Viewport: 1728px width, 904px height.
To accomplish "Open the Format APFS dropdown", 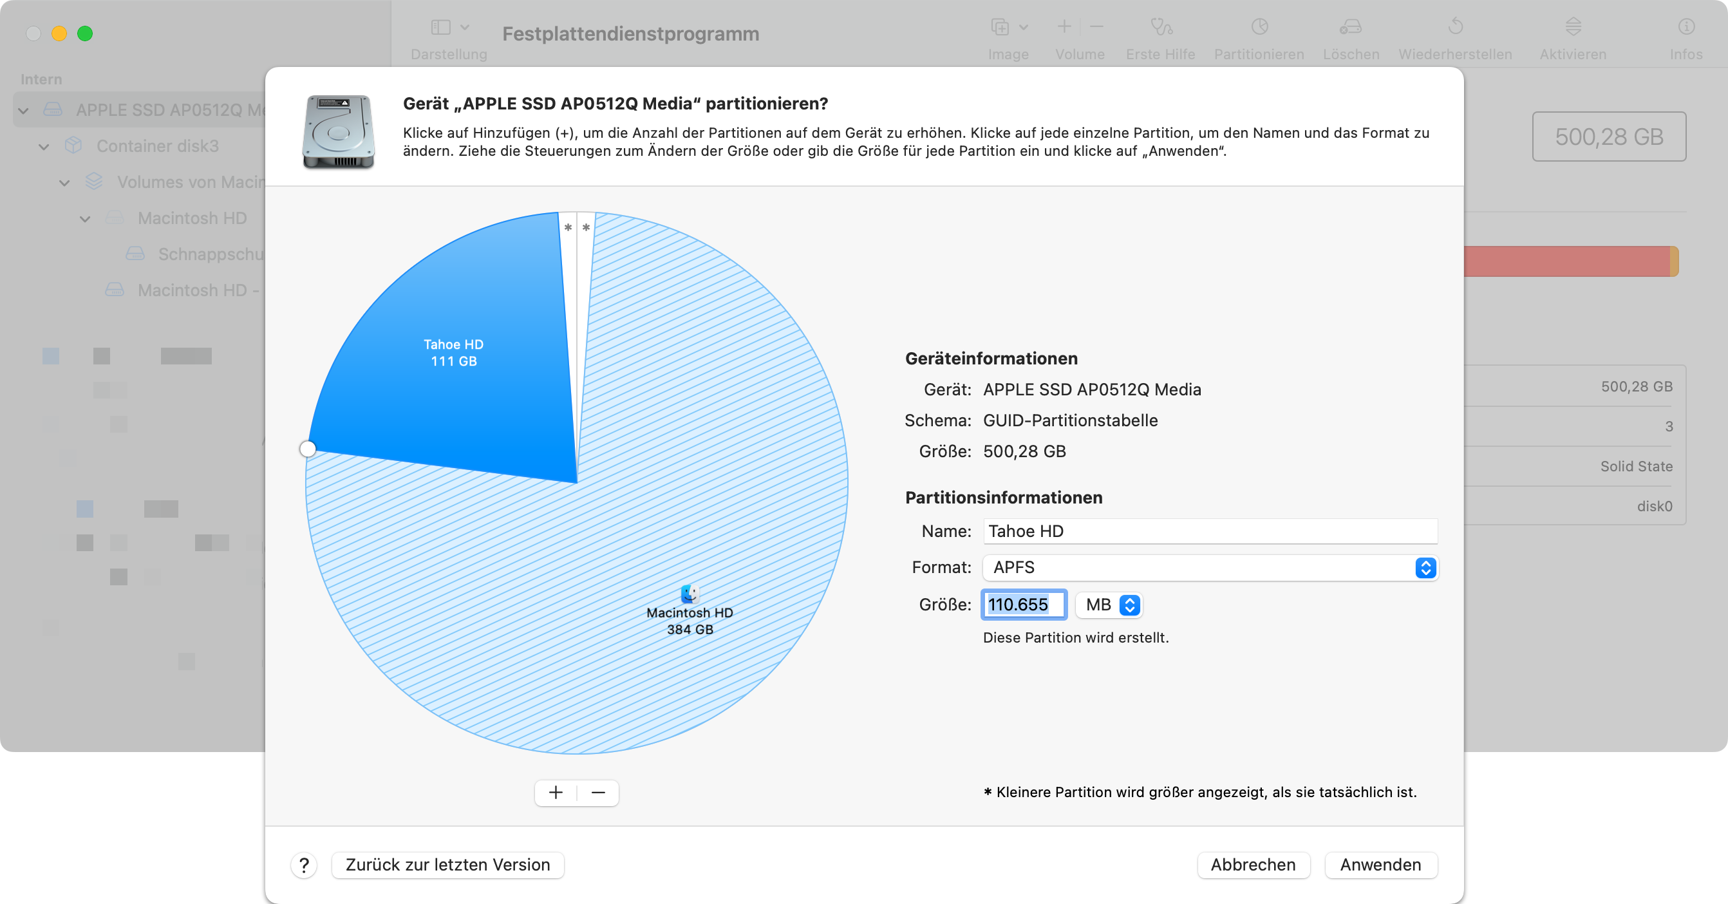I will [x=1210, y=567].
